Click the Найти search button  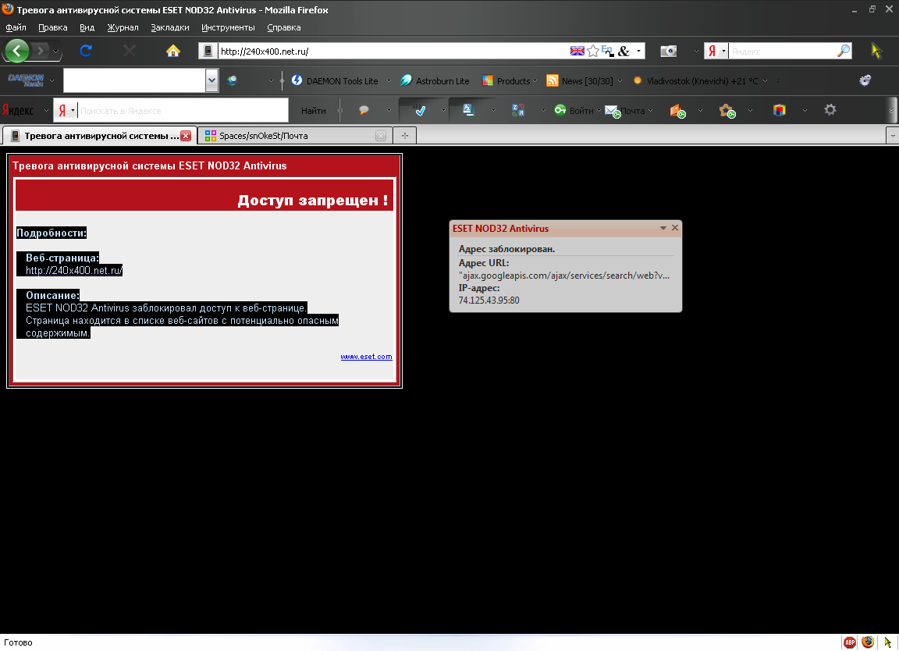313,111
